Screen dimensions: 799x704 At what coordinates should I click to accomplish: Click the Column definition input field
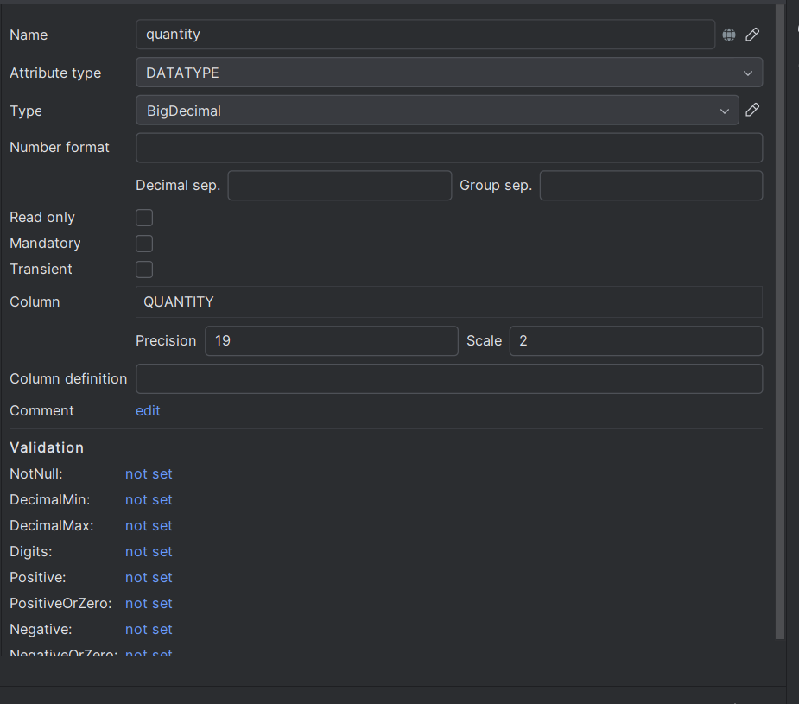coord(449,378)
